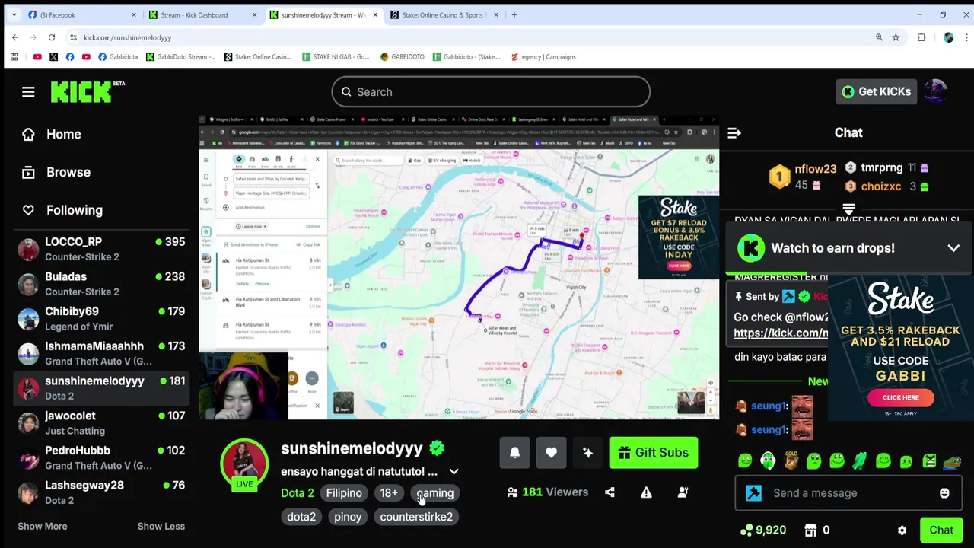This screenshot has width=974, height=548.
Task: Click the green Chat send button
Action: 941,530
